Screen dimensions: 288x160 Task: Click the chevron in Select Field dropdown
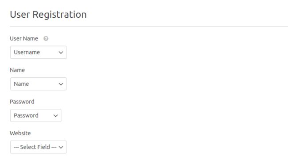coord(61,147)
